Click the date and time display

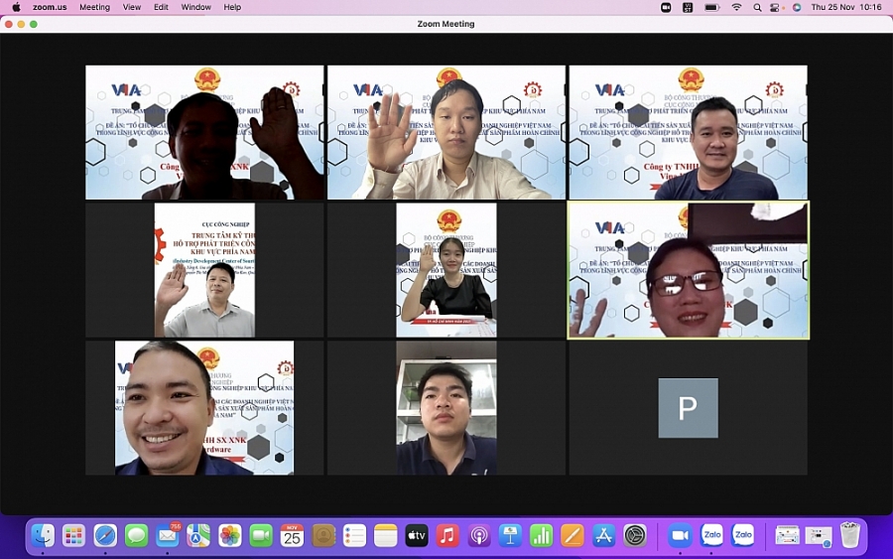846,7
